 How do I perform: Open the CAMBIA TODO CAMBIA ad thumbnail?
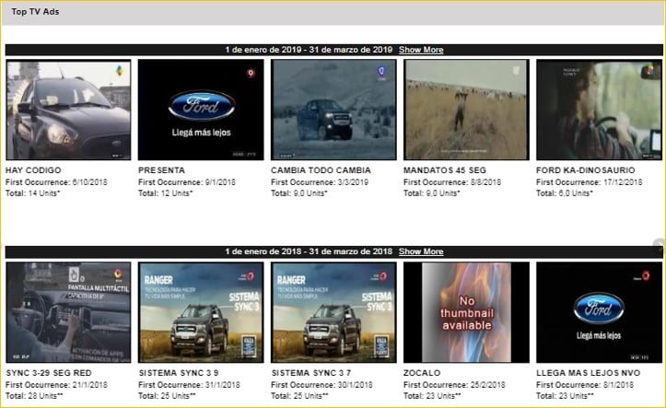pos(333,110)
